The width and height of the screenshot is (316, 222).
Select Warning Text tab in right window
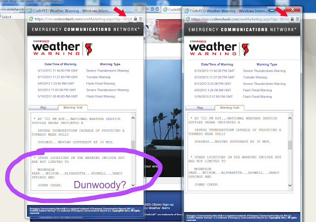click(x=230, y=108)
